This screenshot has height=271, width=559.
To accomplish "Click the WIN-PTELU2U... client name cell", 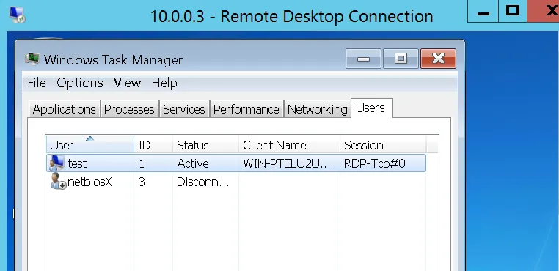I will tap(287, 163).
